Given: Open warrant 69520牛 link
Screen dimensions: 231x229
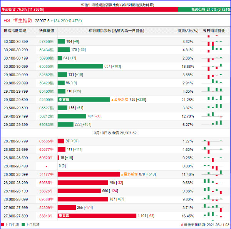Looking at the screenshot, I should 46,158.
